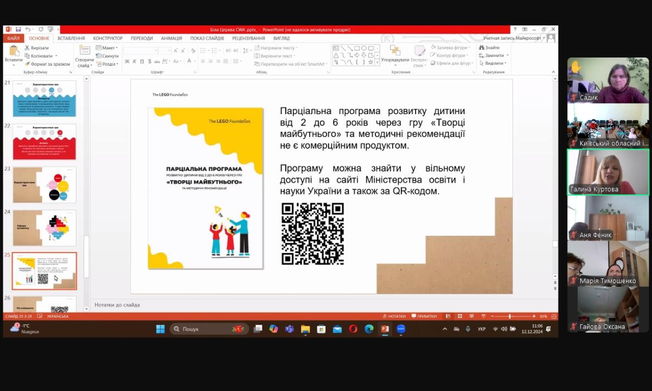Expand the Розділ section dropdown
This screenshot has width=652, height=391.
coord(108,64)
